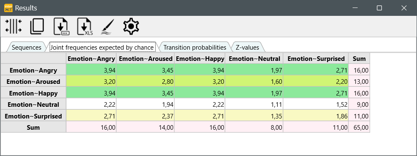417x156 pixels.
Task: Open the Transition probabilities tab
Action: tap(194, 48)
